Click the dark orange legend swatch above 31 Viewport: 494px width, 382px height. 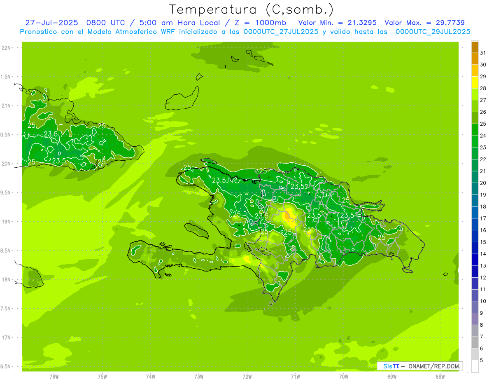(475, 47)
